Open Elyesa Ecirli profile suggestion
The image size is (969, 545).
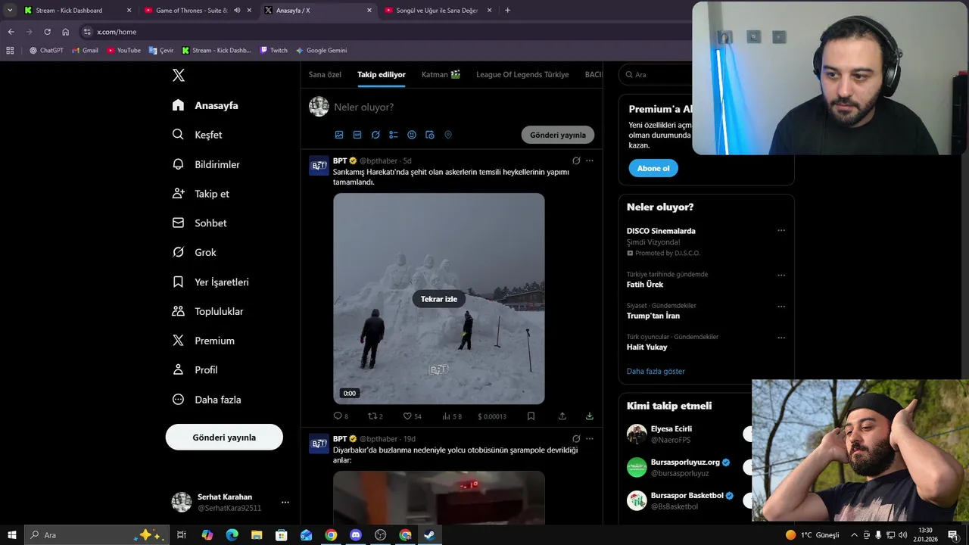[671, 428]
